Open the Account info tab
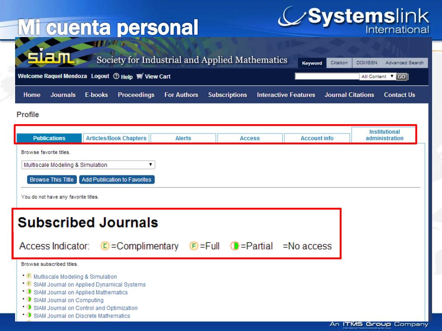442x331 pixels. coord(317,138)
